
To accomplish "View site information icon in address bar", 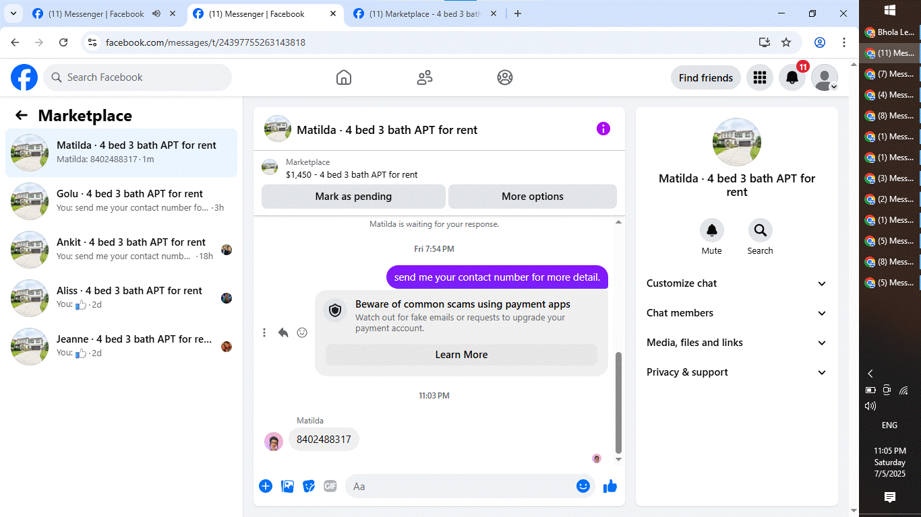I will click(x=93, y=42).
